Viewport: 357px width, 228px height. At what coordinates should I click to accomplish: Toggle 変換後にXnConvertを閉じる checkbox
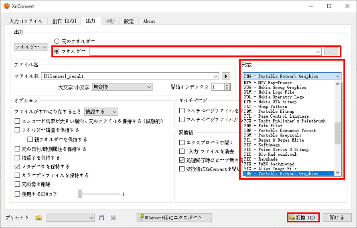point(182,169)
